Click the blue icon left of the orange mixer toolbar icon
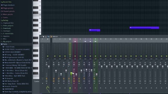Viewport: 168px width, 94px height. (48, 37)
